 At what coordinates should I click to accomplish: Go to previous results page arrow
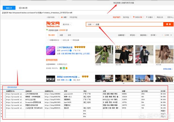(162, 35)
